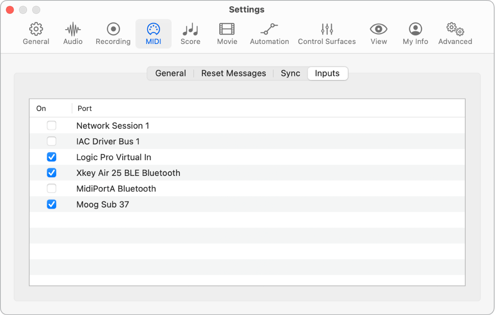This screenshot has height=315, width=495.
Task: Enable the MidiPortA Bluetooth input
Action: point(51,188)
